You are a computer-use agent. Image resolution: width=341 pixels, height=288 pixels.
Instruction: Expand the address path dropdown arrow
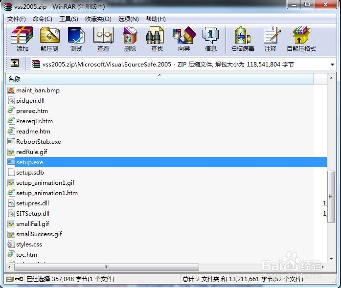pos(332,65)
